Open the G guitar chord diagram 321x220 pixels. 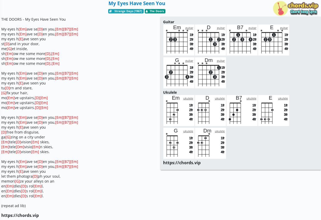[179, 73]
